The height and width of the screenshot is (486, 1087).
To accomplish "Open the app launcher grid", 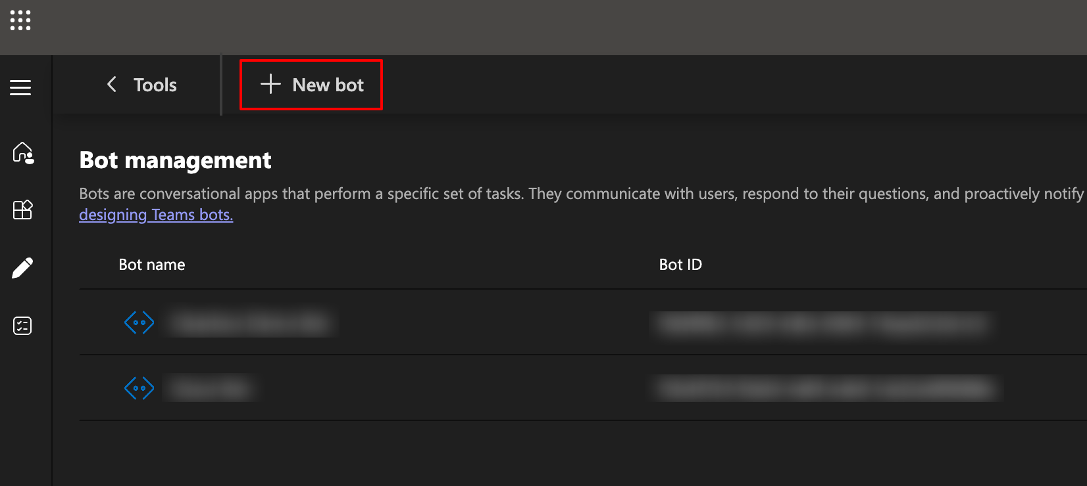I will click(20, 20).
